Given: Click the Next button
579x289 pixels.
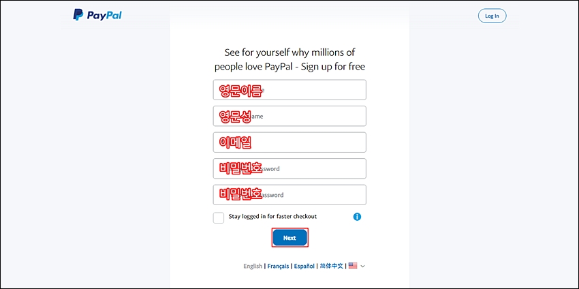Looking at the screenshot, I should pyautogui.click(x=290, y=238).
